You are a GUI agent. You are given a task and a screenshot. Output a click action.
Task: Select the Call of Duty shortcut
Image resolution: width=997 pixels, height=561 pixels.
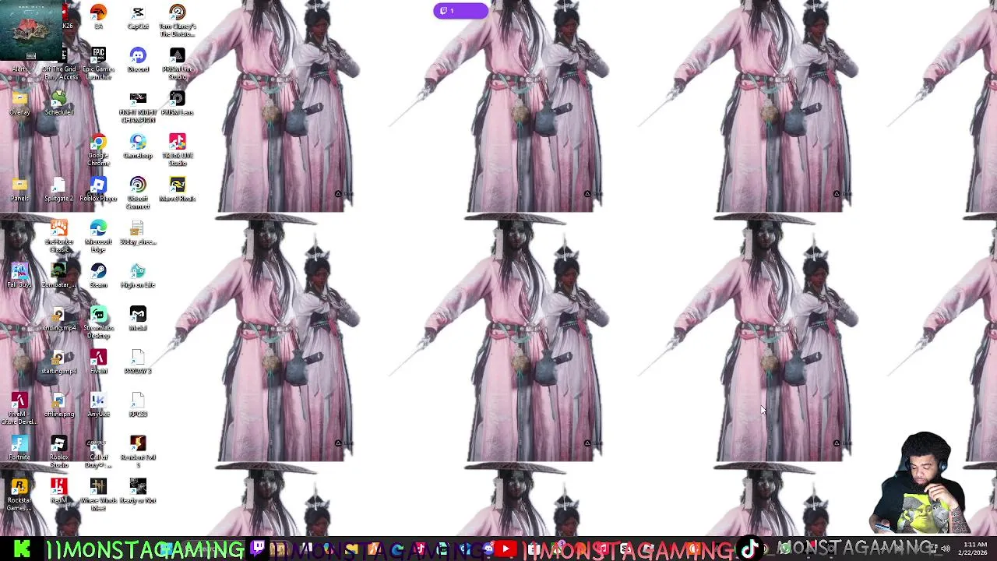tap(98, 451)
